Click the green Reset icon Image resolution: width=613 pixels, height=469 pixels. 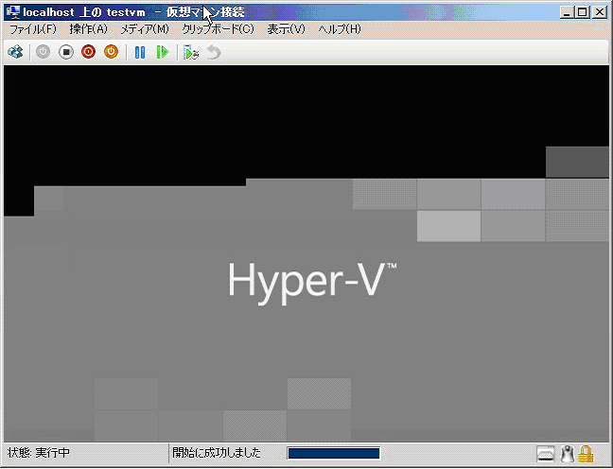162,52
